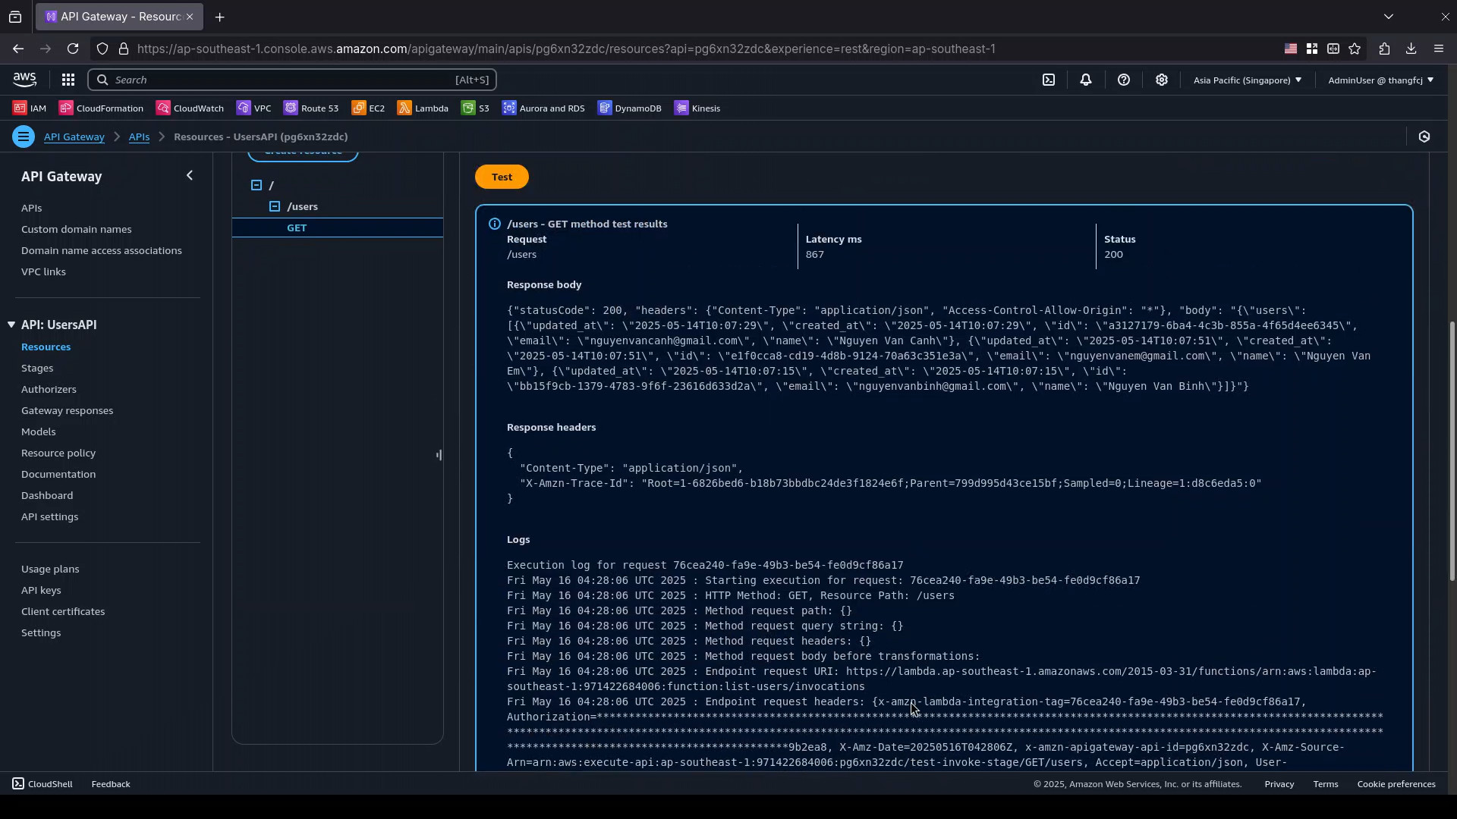
Task: Open the Asia Pacific (Singapore) region dropdown
Action: pyautogui.click(x=1248, y=80)
